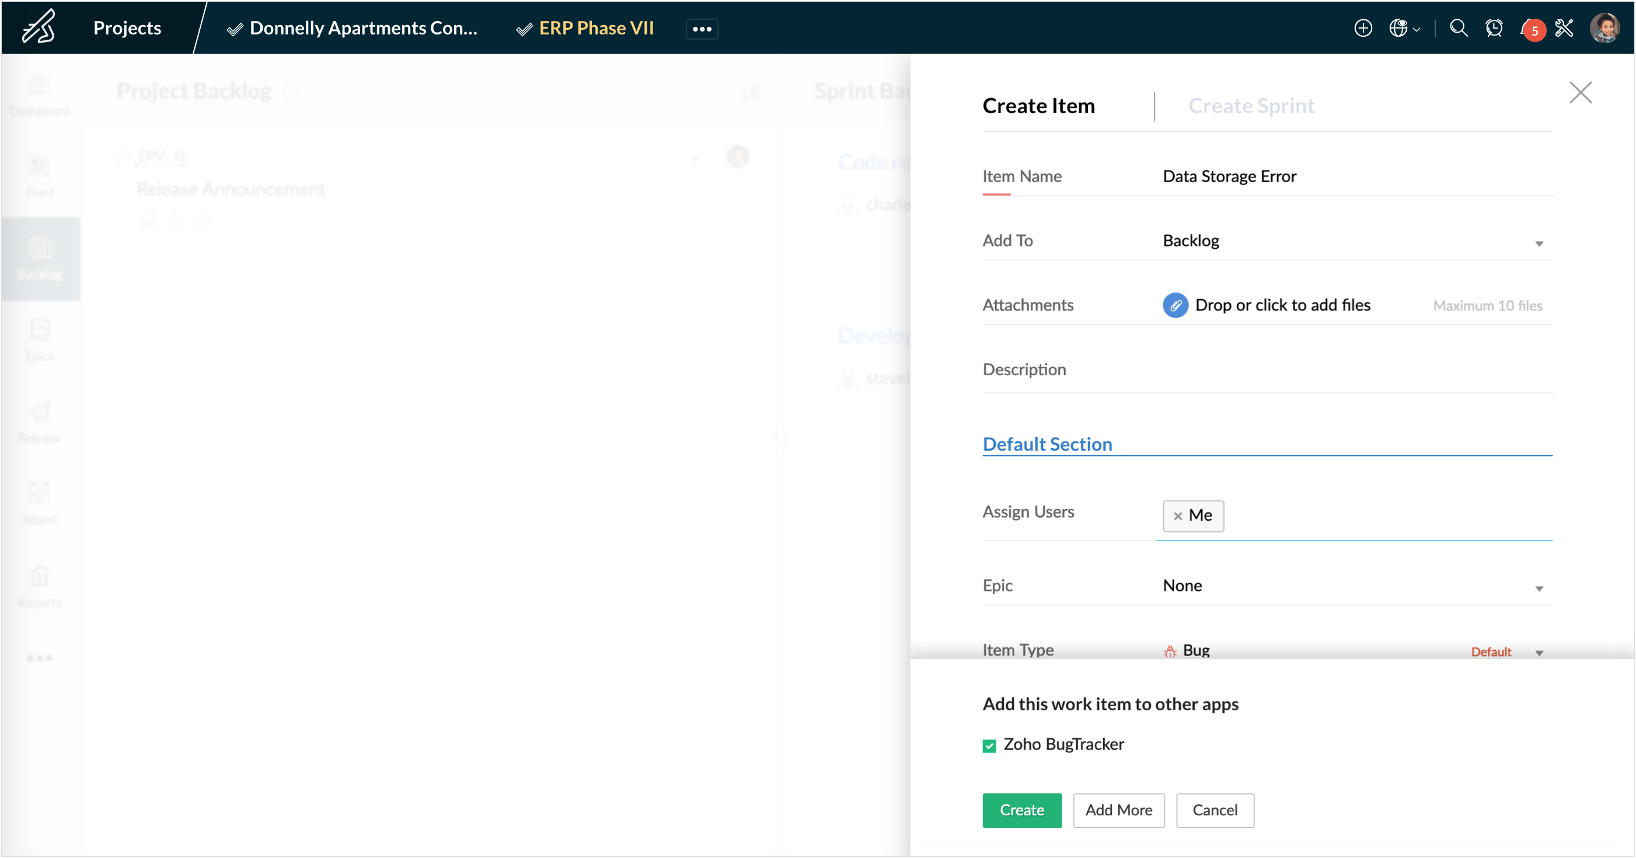This screenshot has height=858, width=1636.
Task: Click the Zoho Sprints logo icon
Action: (x=38, y=27)
